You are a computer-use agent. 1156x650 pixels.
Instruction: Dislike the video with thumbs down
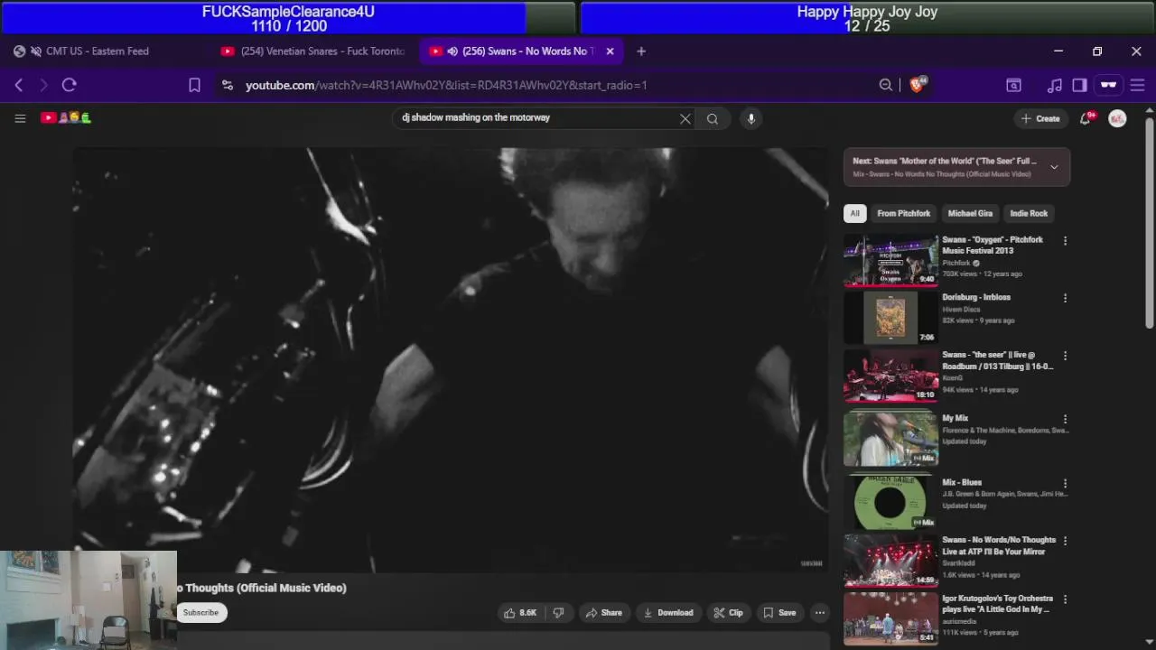click(558, 613)
